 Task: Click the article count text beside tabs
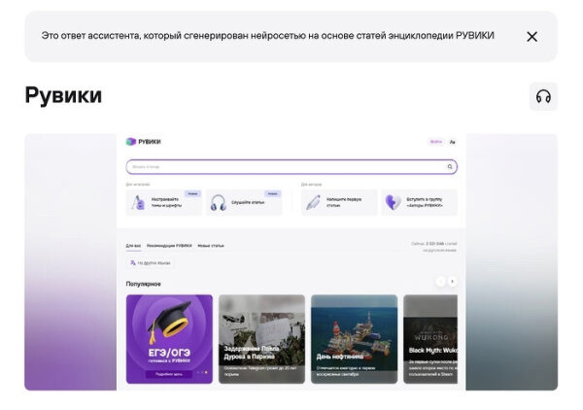tap(433, 247)
